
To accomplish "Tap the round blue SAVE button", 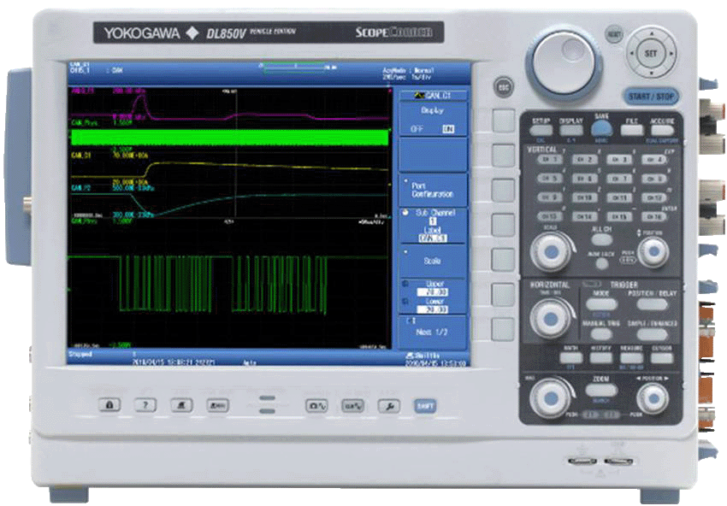I will point(601,128).
